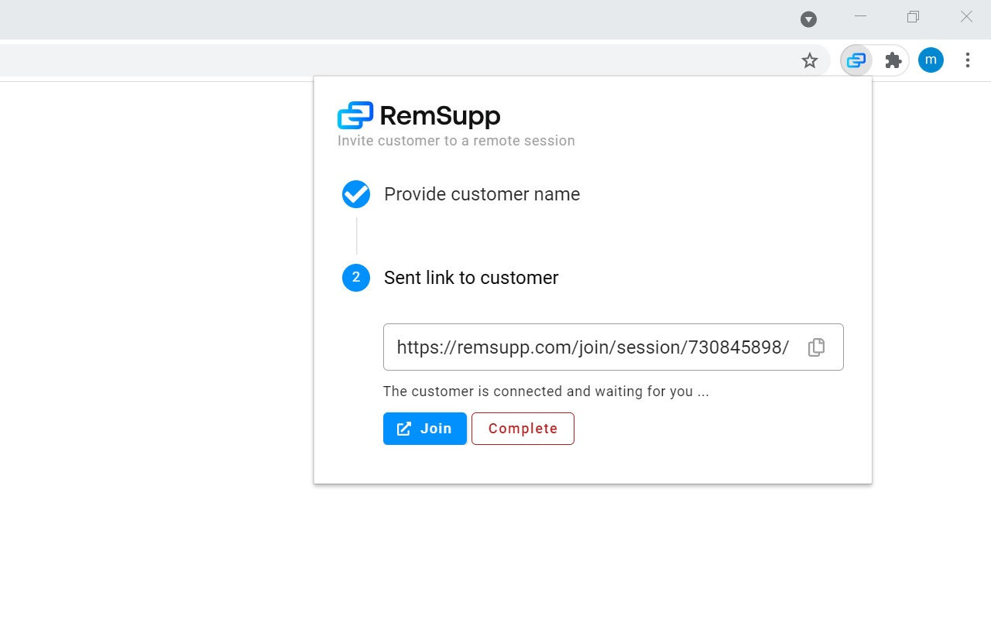Open the tab search dropdown arrow

pyautogui.click(x=808, y=19)
